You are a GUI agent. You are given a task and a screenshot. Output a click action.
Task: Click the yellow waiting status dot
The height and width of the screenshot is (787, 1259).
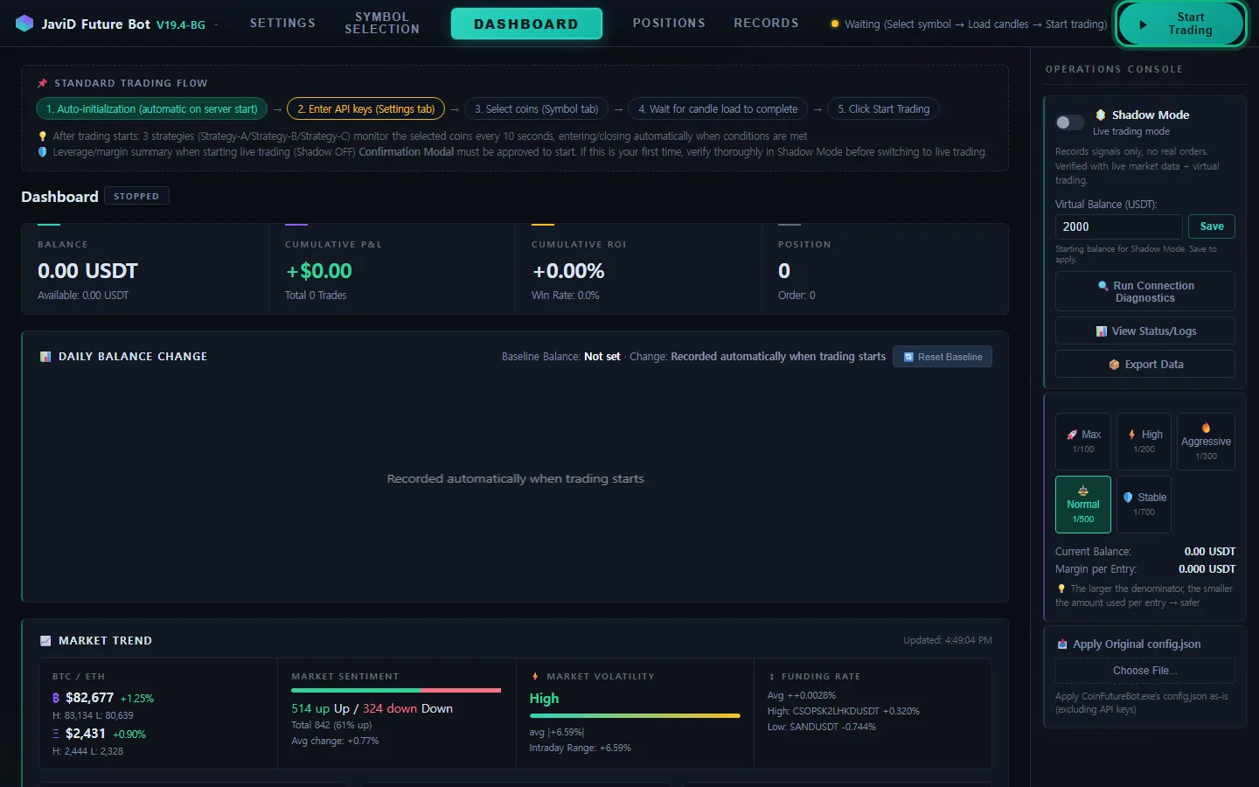coord(835,24)
